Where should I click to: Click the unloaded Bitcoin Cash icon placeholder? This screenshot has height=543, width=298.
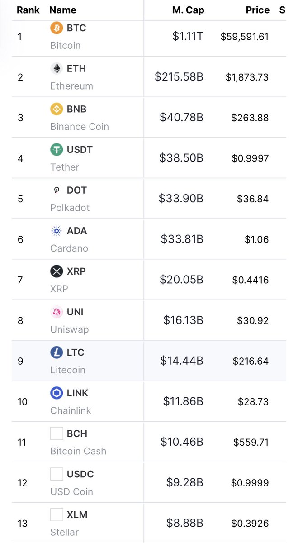(x=57, y=433)
